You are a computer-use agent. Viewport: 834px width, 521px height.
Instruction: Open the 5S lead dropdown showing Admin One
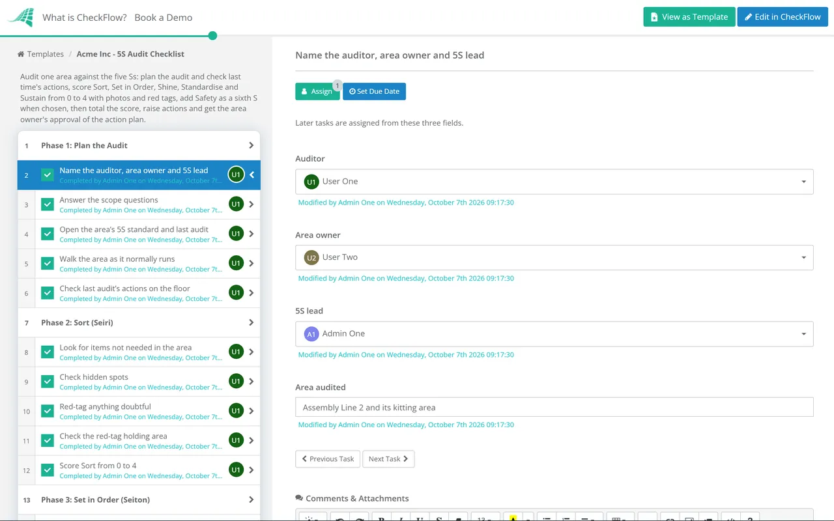[x=554, y=334]
